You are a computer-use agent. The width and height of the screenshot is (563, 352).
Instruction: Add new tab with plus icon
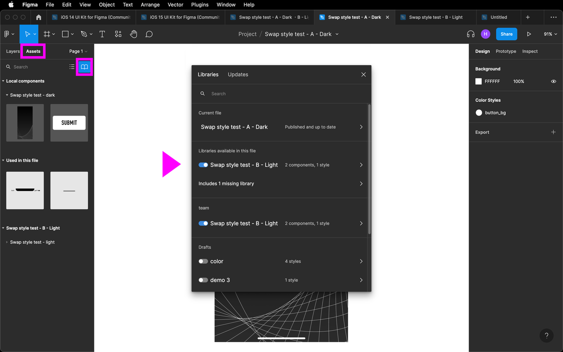[528, 17]
